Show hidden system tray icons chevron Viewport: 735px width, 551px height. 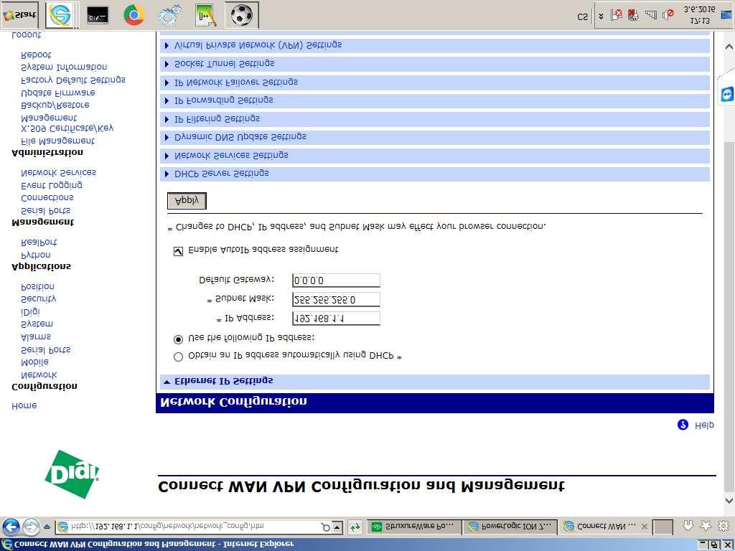pos(601,17)
